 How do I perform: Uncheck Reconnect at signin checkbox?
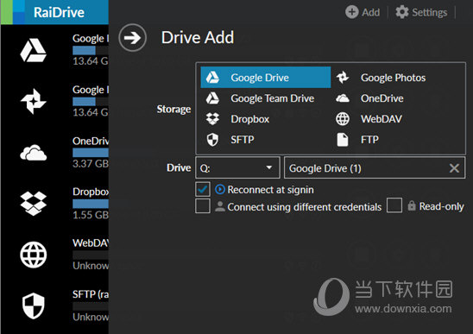point(203,190)
